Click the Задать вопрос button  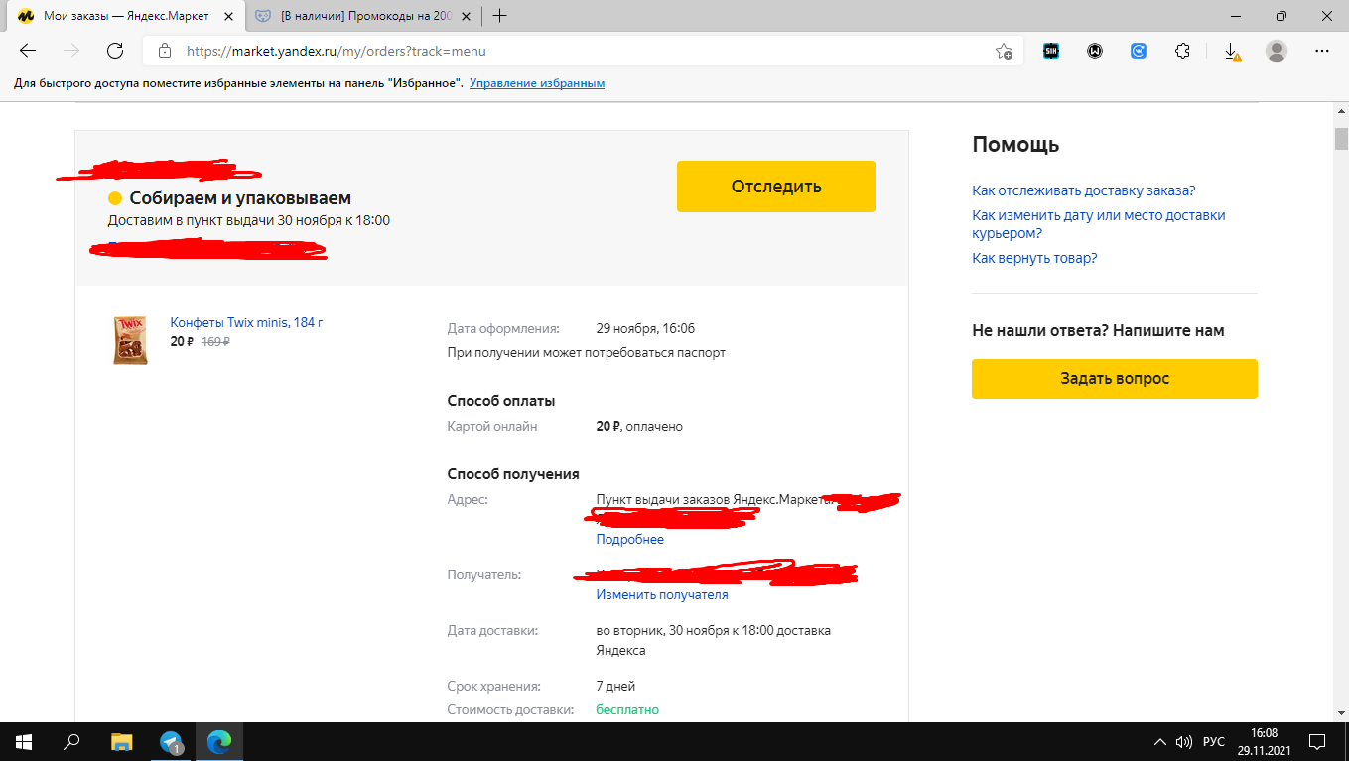(x=1115, y=379)
